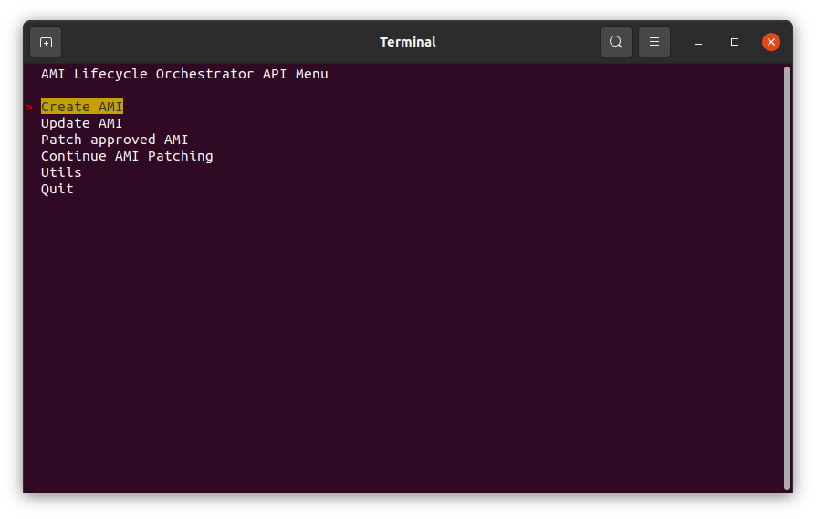This screenshot has height=519, width=816.
Task: Focus the empty terminal area below Quit
Action: 403,343
